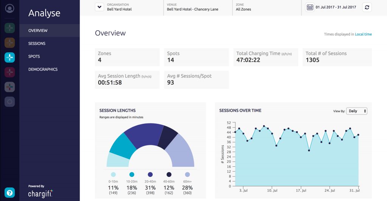Click the Total # of Sessions card
Image resolution: width=387 pixels, height=201 pixels.
click(337, 57)
